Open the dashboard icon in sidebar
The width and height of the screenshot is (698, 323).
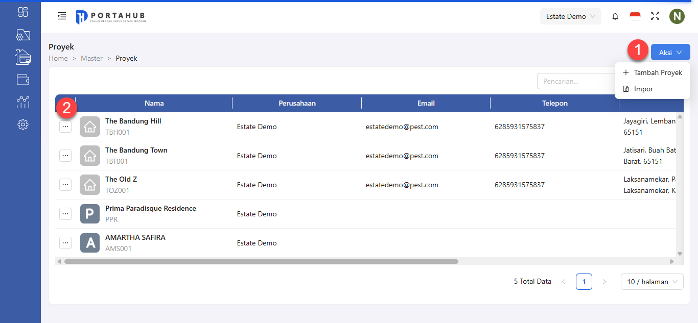(23, 12)
